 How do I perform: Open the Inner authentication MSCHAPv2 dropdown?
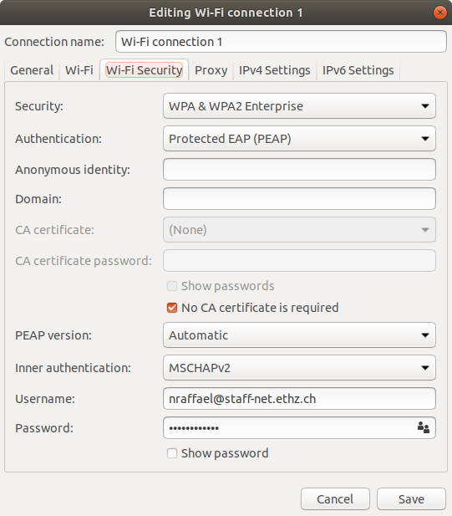point(299,368)
